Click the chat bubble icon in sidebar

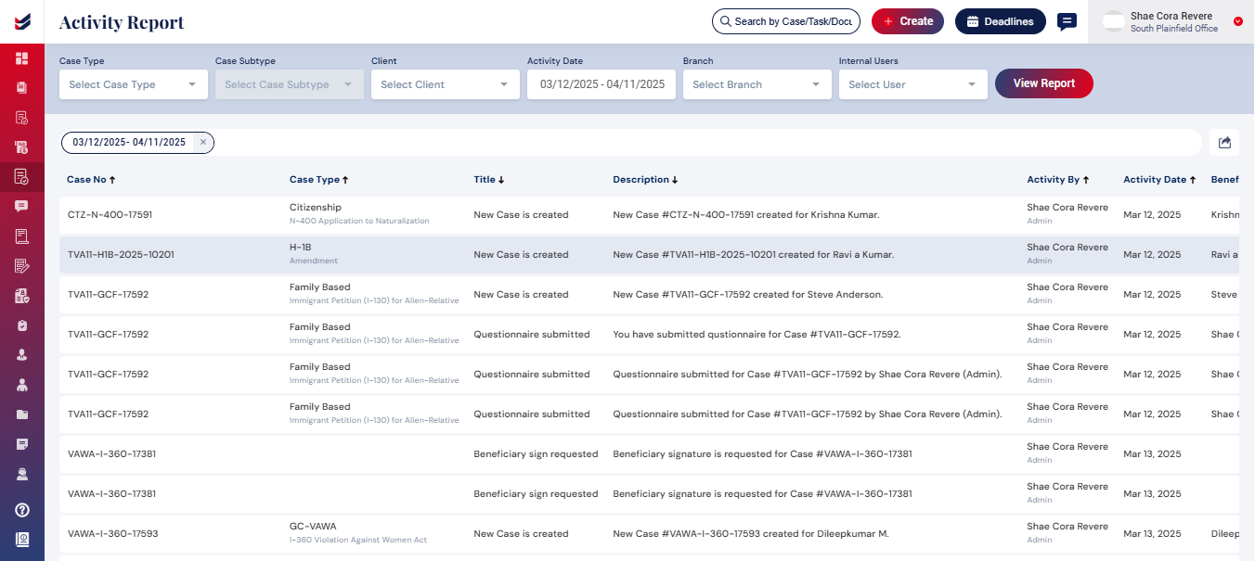(x=21, y=206)
